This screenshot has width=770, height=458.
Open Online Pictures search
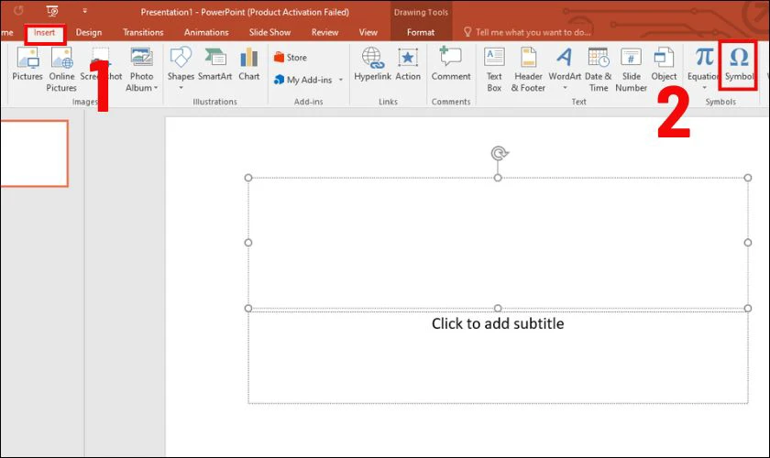(x=61, y=70)
